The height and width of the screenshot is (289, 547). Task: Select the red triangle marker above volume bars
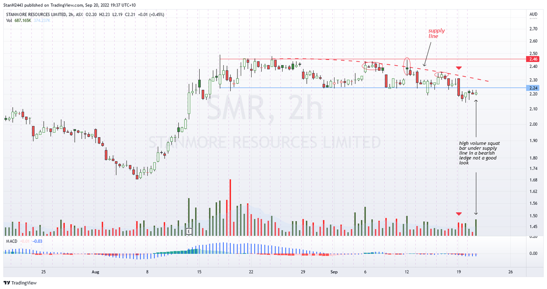tap(459, 214)
